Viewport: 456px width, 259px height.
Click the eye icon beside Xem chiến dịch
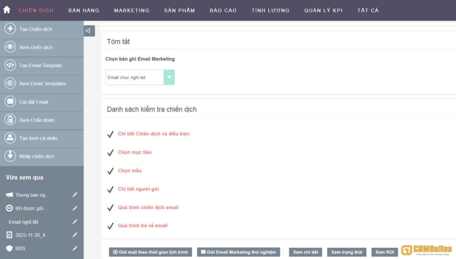click(x=10, y=47)
